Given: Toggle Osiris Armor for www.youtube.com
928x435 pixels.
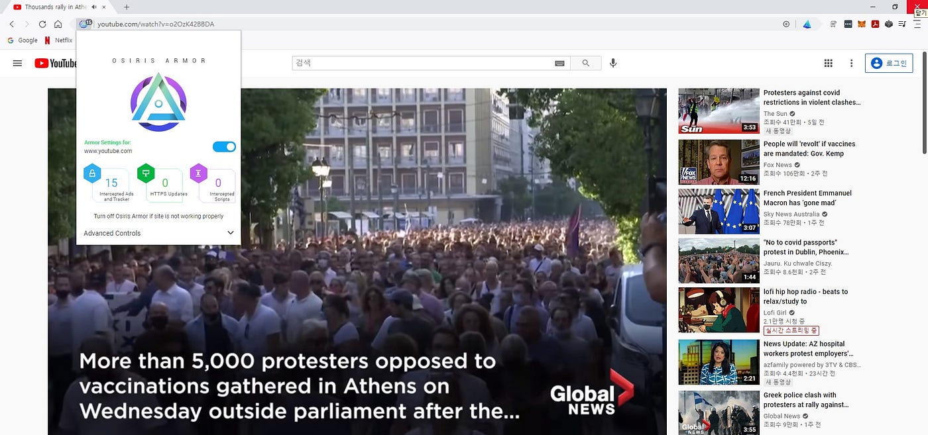Looking at the screenshot, I should click(224, 146).
